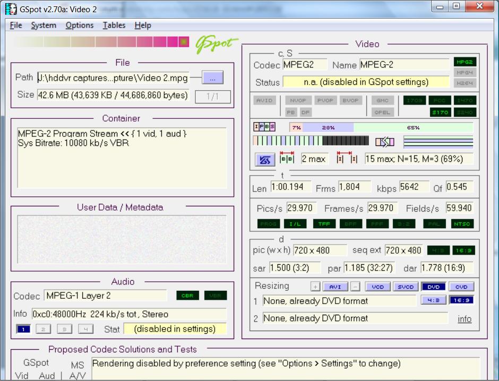Click the FCC colorimetry indicator
This screenshot has width=499, height=381.
click(x=440, y=100)
